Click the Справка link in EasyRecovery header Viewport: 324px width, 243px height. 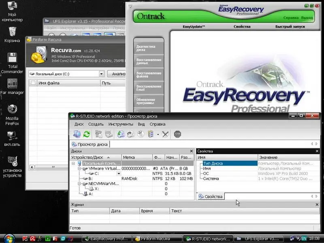291,18
